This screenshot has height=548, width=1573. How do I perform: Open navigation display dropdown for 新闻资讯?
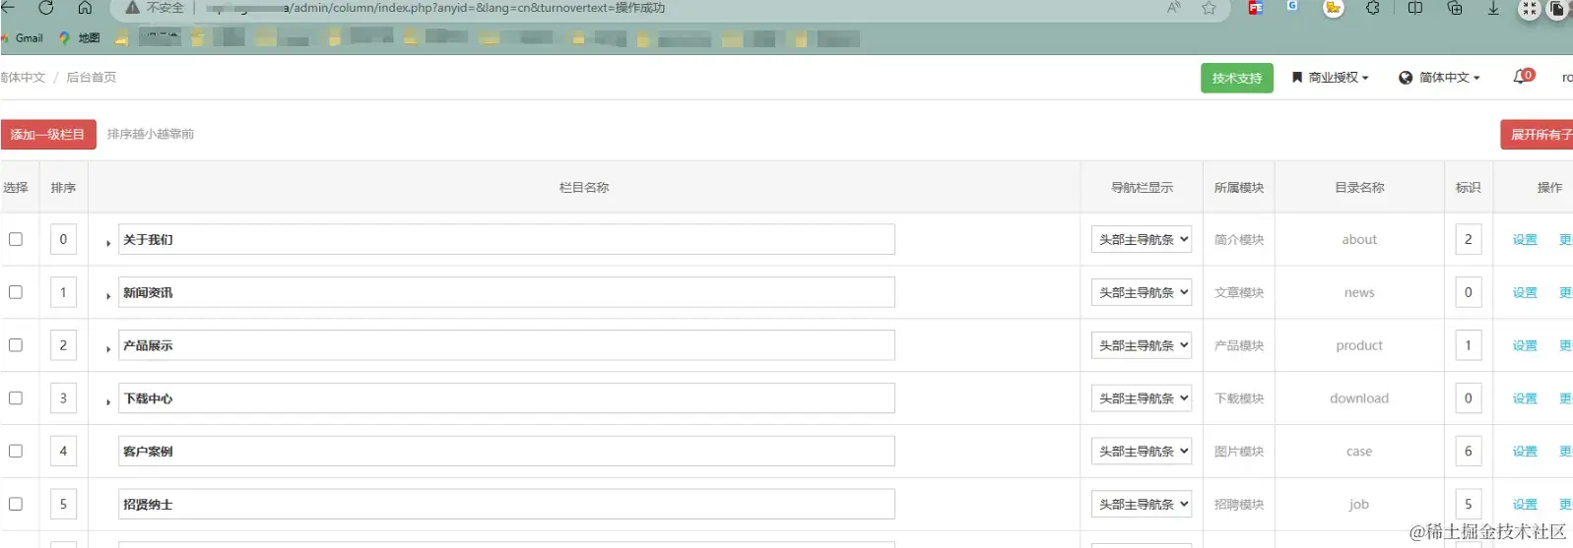tap(1142, 292)
